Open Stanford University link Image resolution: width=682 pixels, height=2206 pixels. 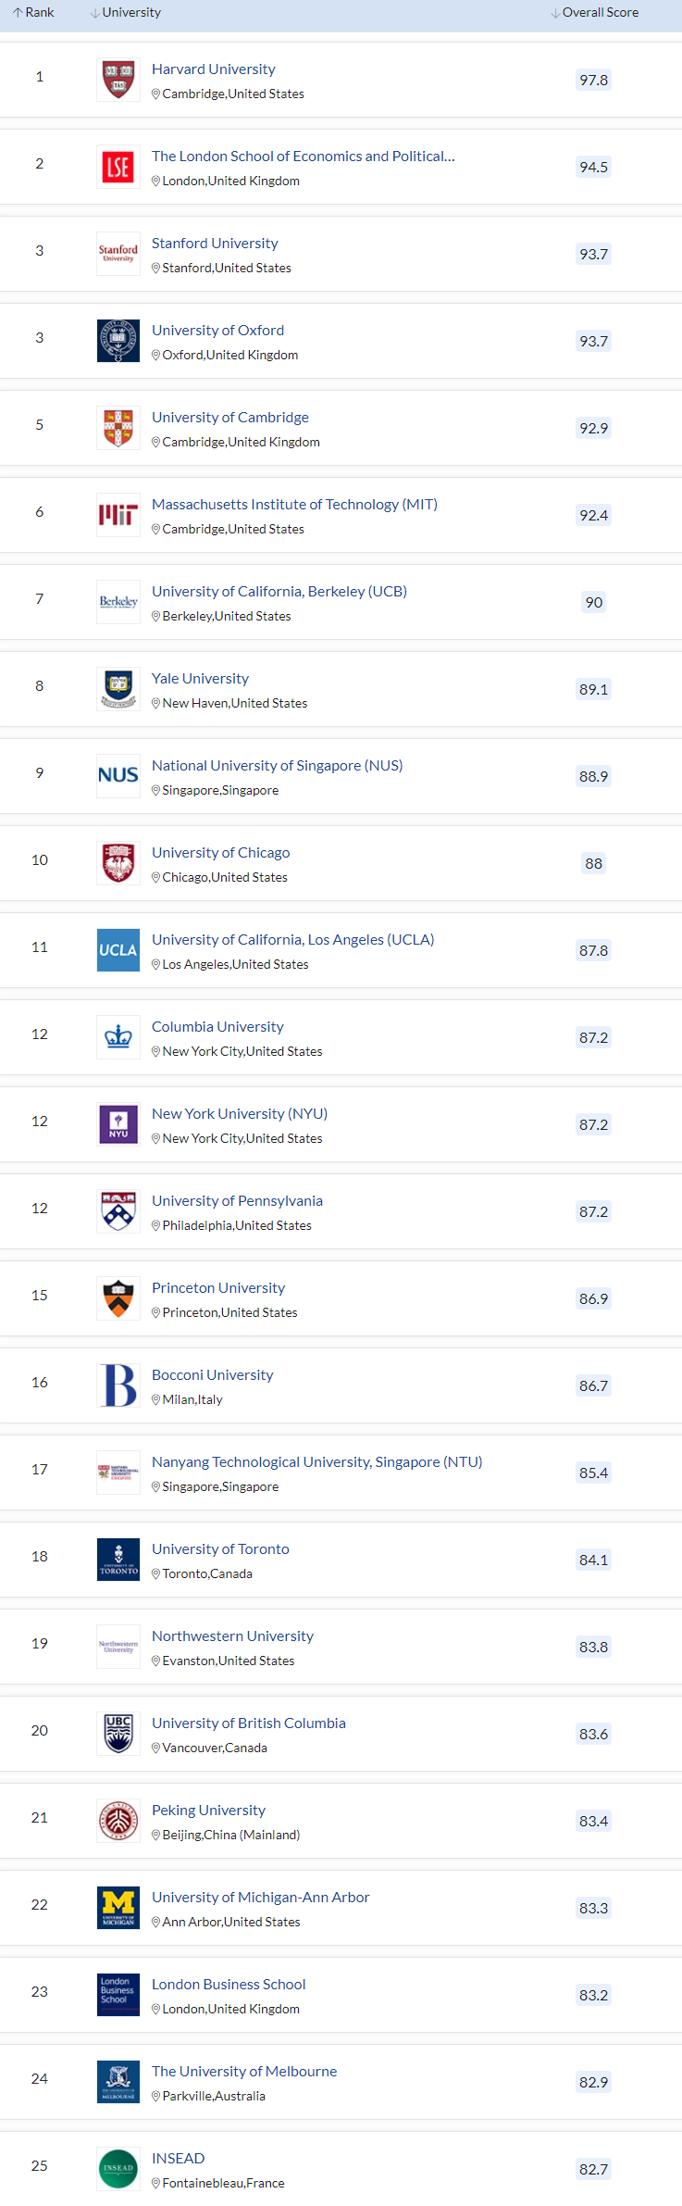[215, 244]
